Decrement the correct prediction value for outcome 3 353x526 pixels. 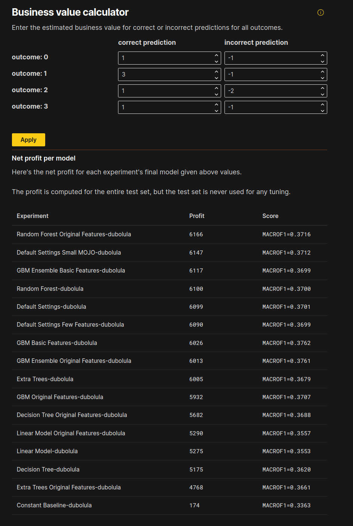[x=216, y=110]
